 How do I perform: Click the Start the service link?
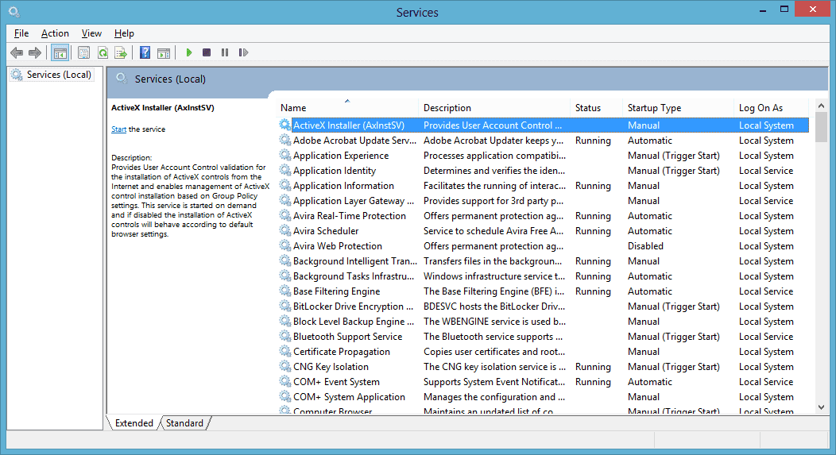(x=118, y=129)
